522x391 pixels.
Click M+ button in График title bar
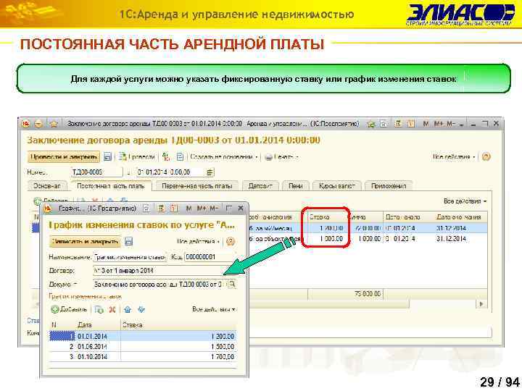[x=202, y=209]
